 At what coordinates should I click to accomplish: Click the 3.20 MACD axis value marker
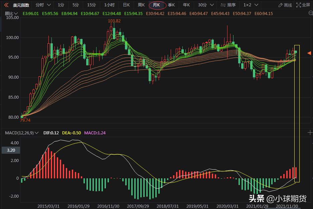click(11, 150)
